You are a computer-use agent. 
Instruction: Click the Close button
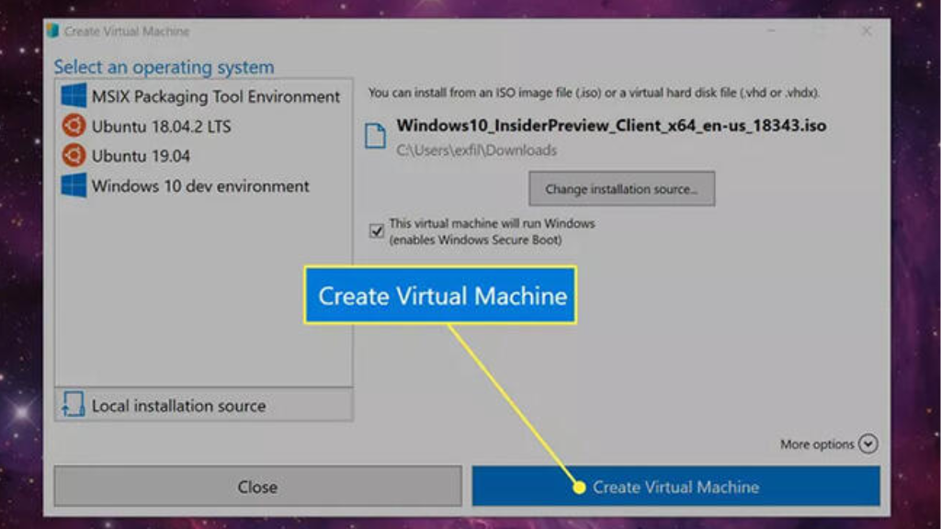256,487
